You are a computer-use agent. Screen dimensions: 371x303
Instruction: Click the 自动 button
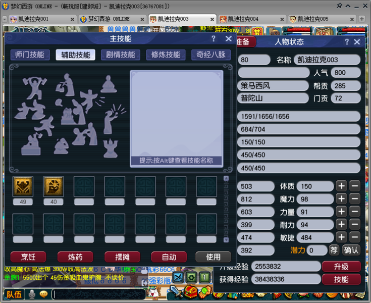click(169, 257)
